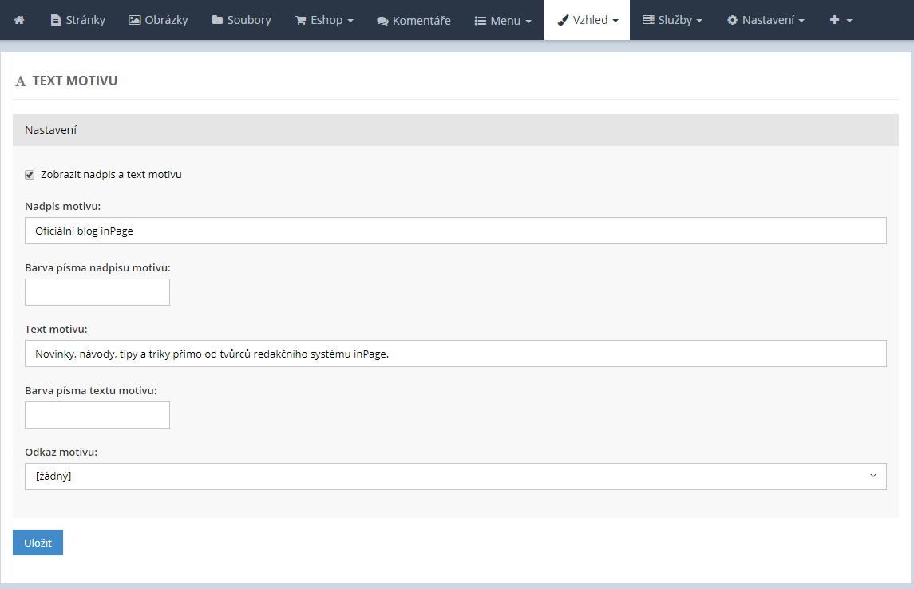Pick color for Barva písma textu motivu
The image size is (914, 589).
point(97,415)
